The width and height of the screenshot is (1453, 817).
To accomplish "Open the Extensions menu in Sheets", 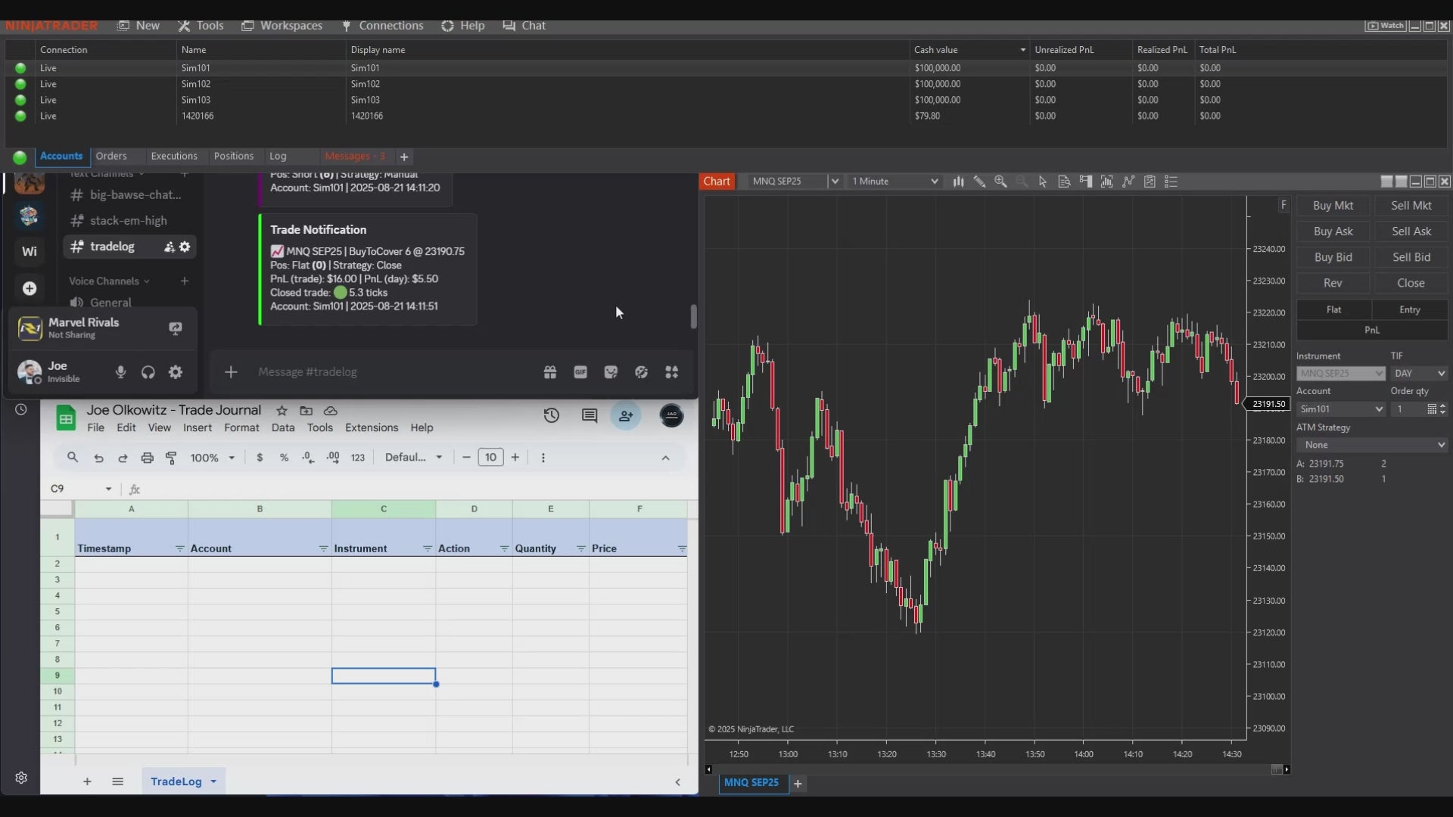I will click(x=372, y=427).
